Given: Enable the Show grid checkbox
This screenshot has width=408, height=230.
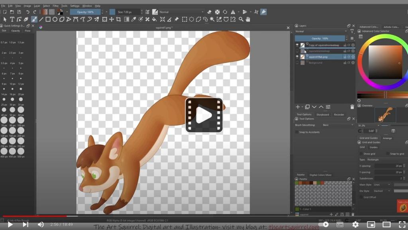Looking at the screenshot, I should click(x=361, y=153).
